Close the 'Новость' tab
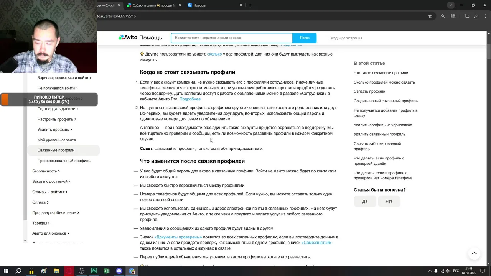Image resolution: width=491 pixels, height=276 pixels. pyautogui.click(x=241, y=5)
